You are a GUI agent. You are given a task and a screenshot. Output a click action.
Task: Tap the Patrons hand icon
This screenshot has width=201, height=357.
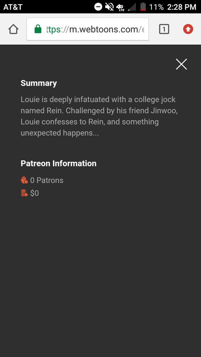24,180
